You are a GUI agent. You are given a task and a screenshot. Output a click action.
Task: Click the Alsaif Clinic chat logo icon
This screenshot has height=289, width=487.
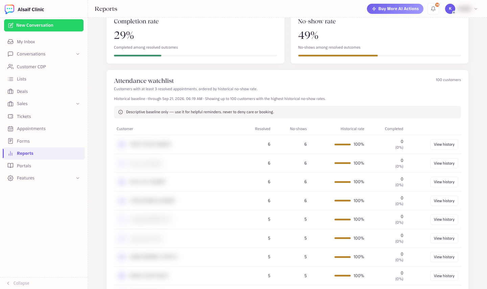tap(9, 9)
